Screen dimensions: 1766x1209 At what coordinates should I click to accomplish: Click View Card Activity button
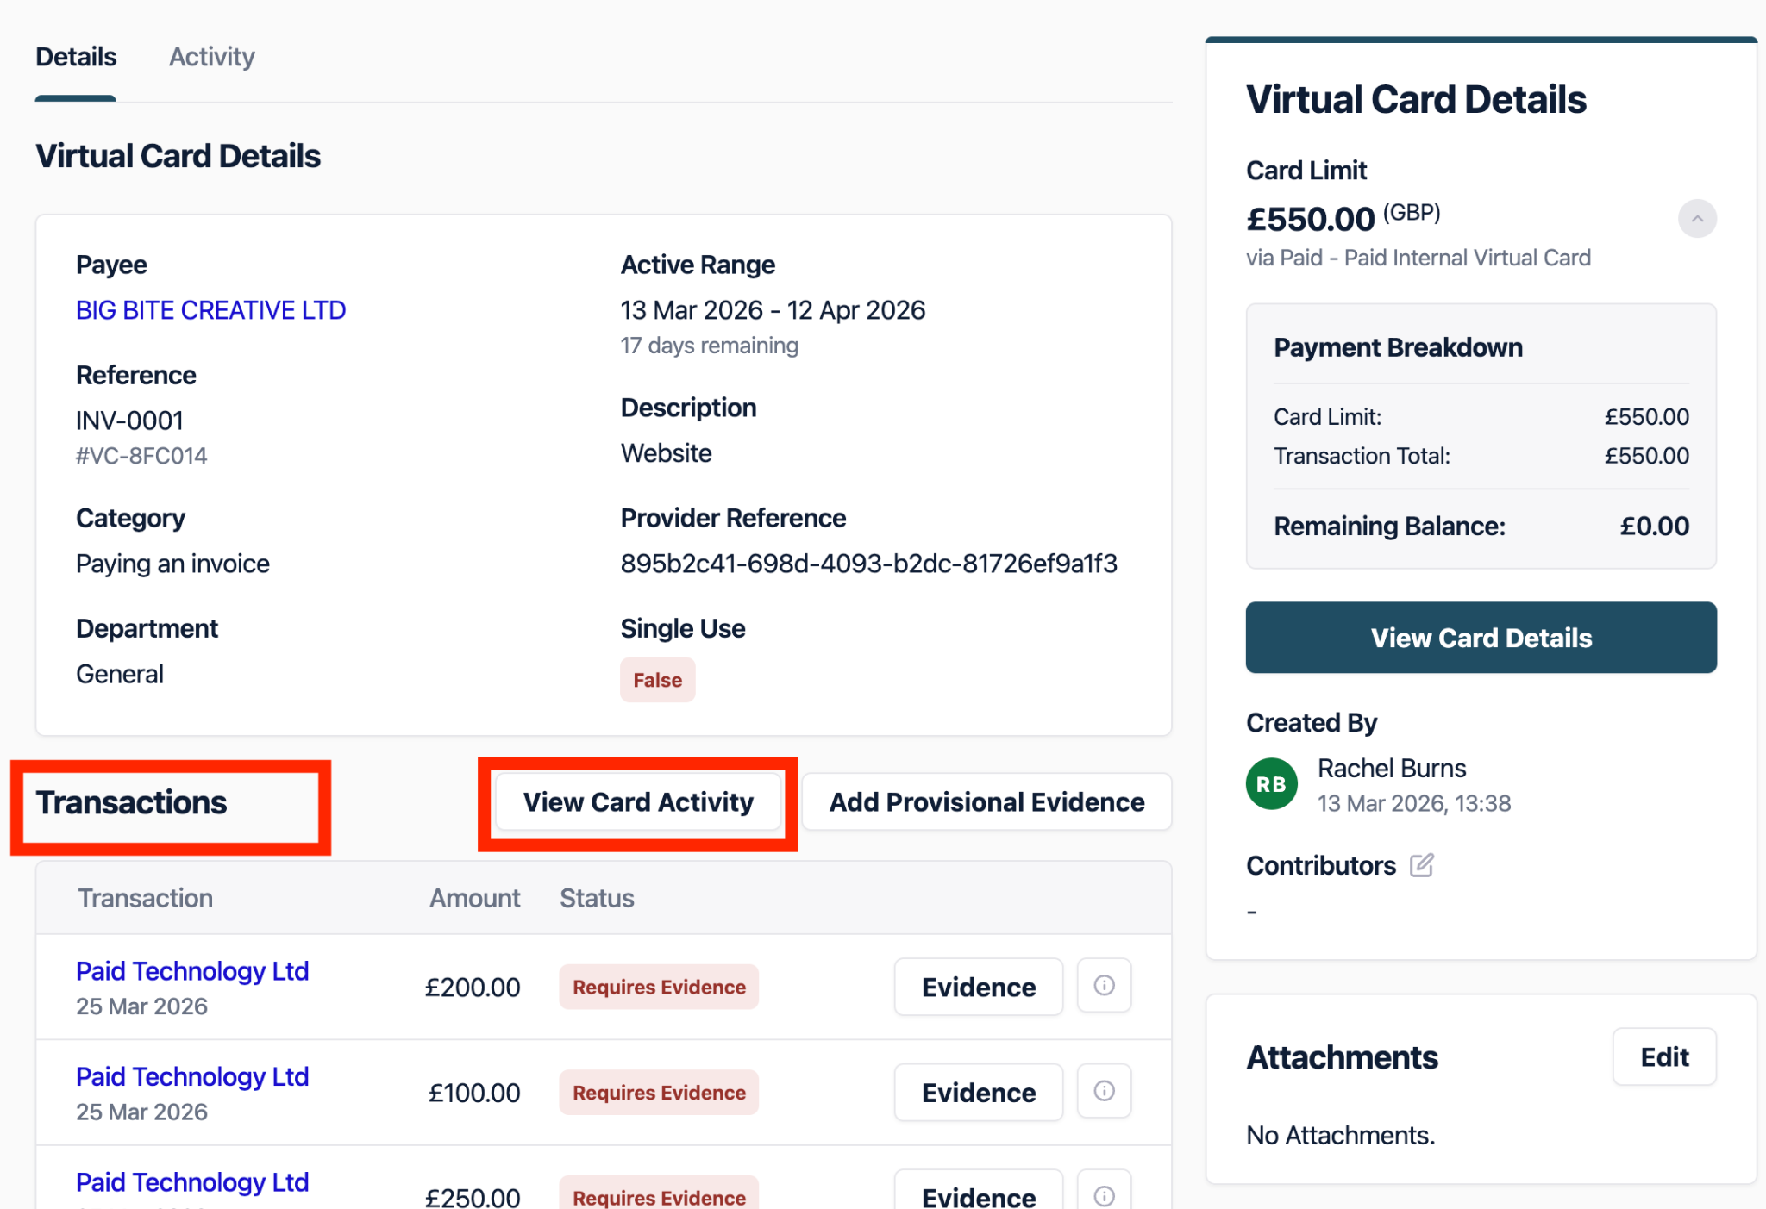click(638, 802)
